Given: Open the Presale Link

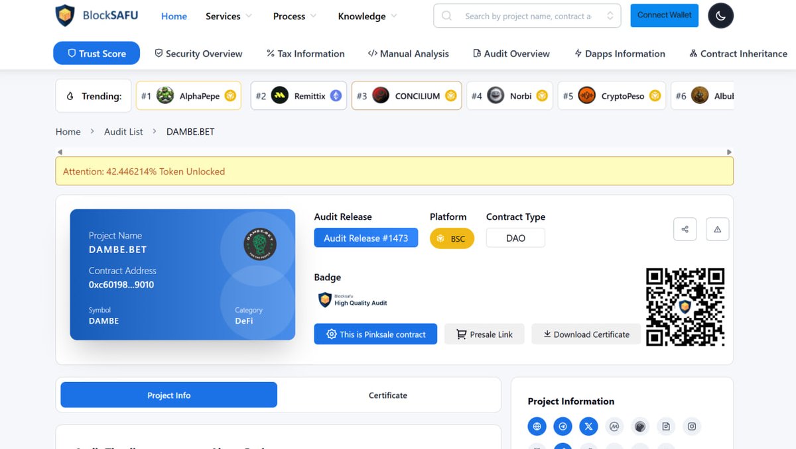Looking at the screenshot, I should pyautogui.click(x=484, y=334).
